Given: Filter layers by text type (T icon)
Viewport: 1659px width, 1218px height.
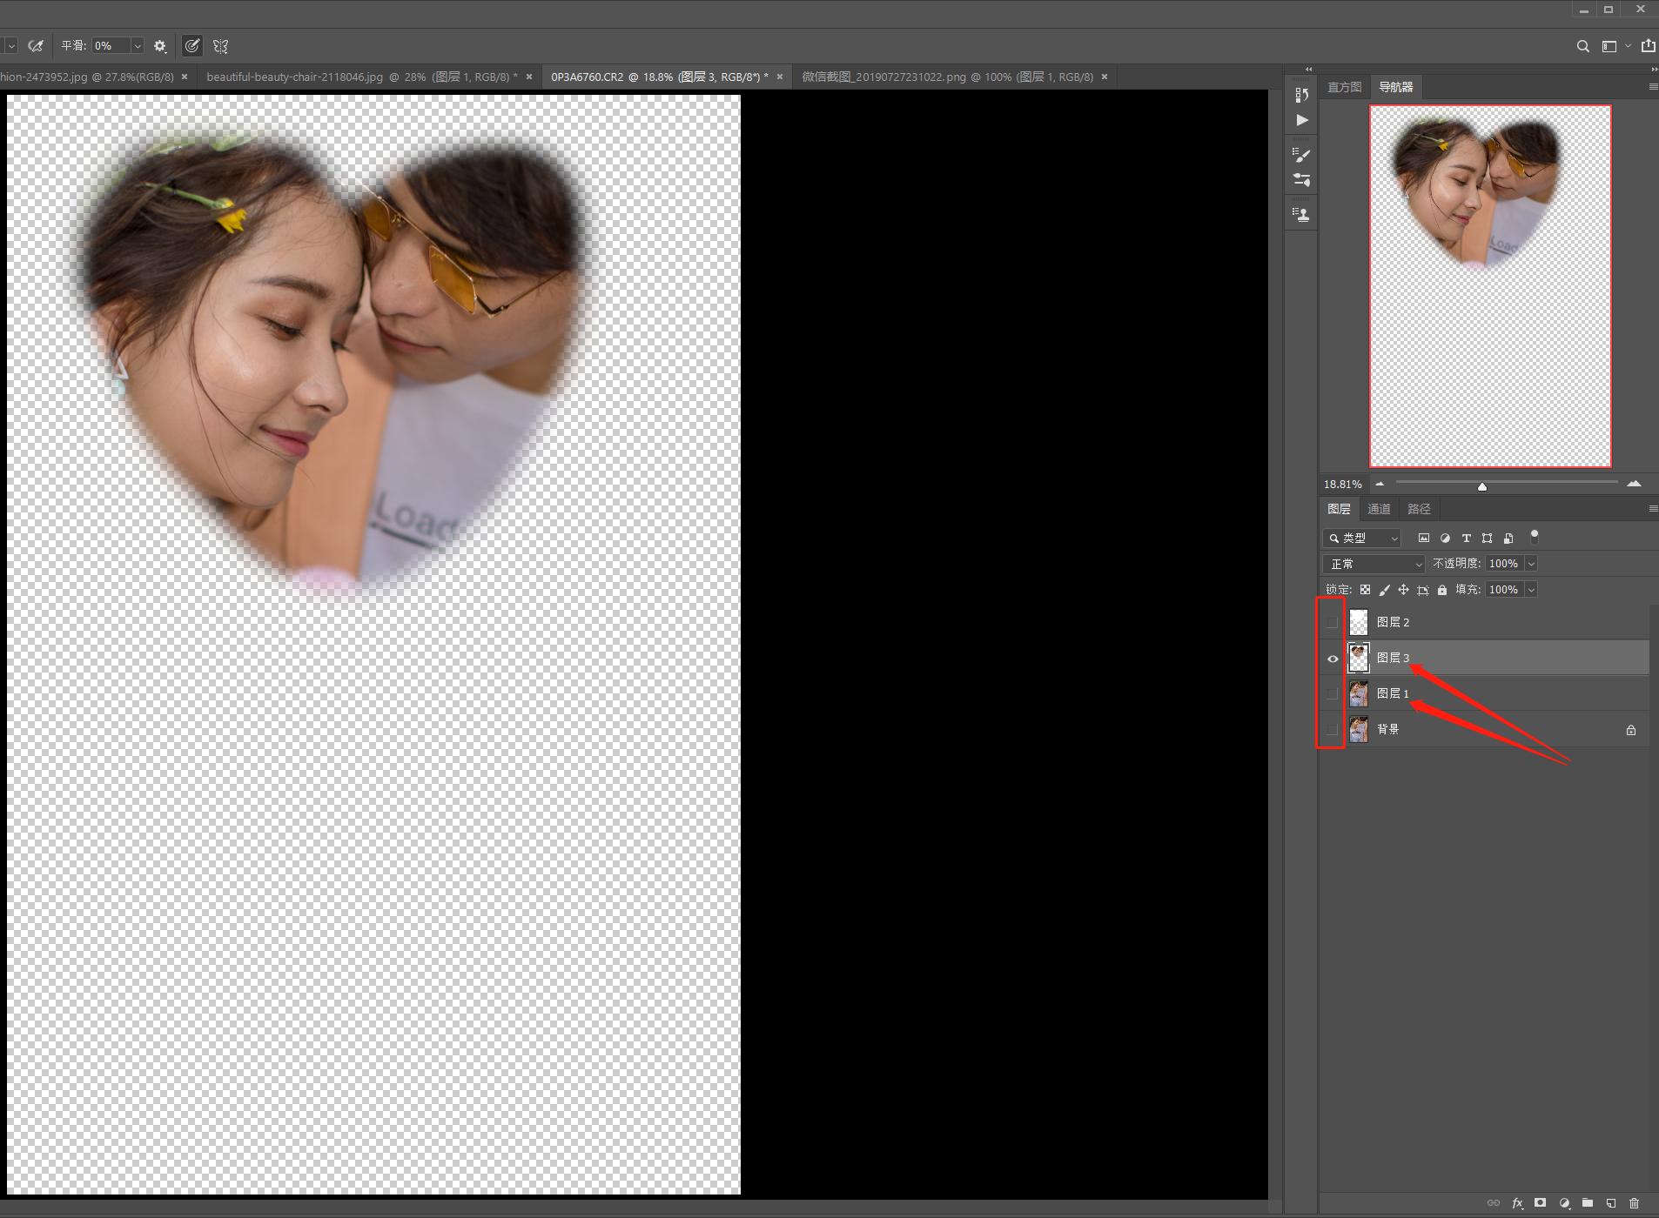Looking at the screenshot, I should [1466, 539].
